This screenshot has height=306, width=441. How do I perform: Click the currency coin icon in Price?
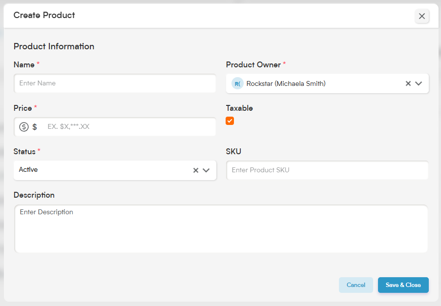(x=24, y=127)
